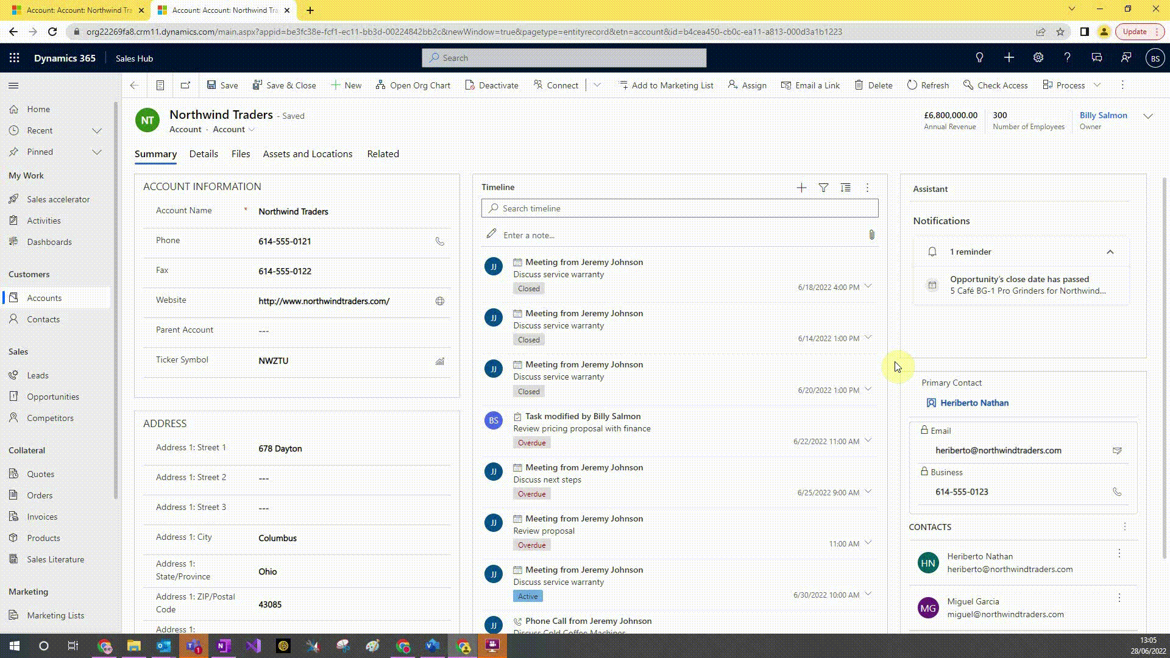Click the phone call icon next to 614-555-0121
Screen dimensions: 1170x658
point(439,241)
